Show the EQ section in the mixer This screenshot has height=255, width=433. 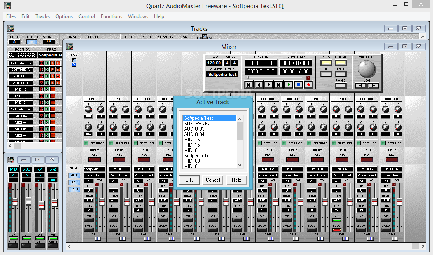pyautogui.click(x=74, y=182)
